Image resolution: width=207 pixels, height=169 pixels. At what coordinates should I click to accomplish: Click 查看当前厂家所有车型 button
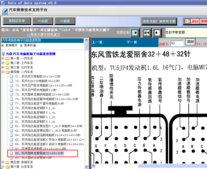click(x=159, y=21)
